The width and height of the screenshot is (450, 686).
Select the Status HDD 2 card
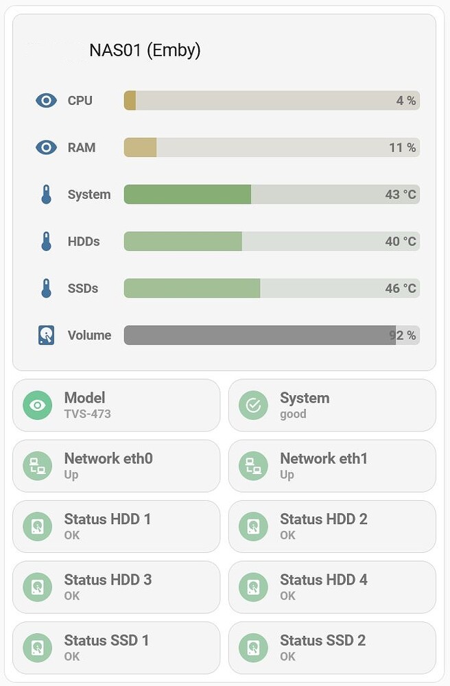[332, 526]
